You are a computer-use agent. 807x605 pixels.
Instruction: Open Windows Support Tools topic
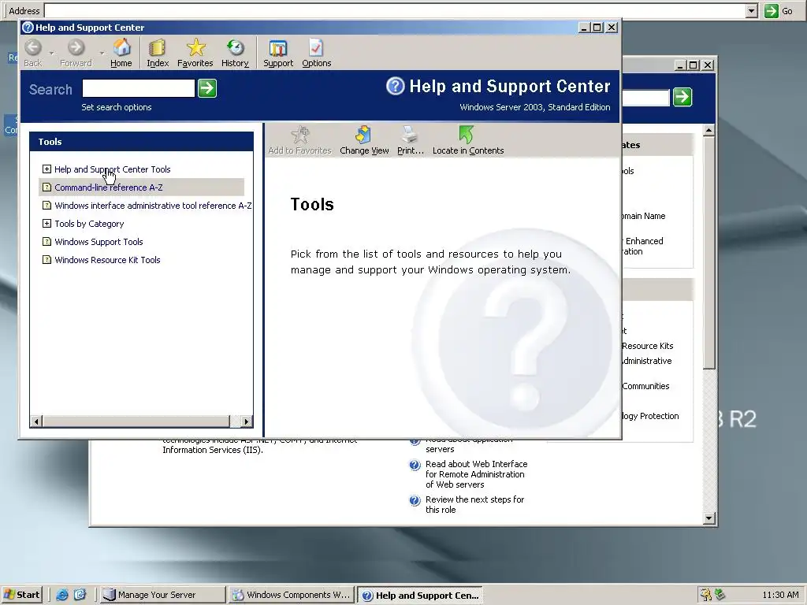(x=99, y=242)
